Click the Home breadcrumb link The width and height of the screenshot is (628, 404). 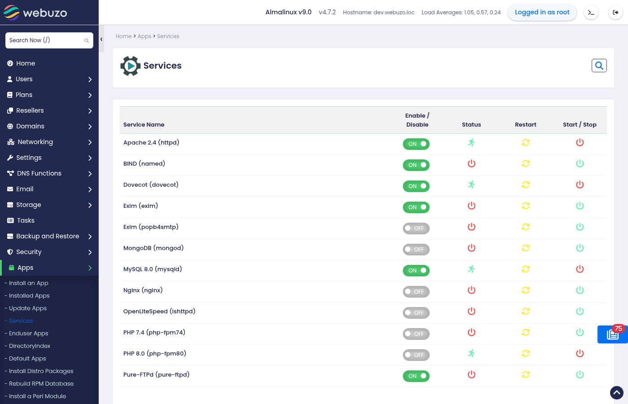coord(124,36)
